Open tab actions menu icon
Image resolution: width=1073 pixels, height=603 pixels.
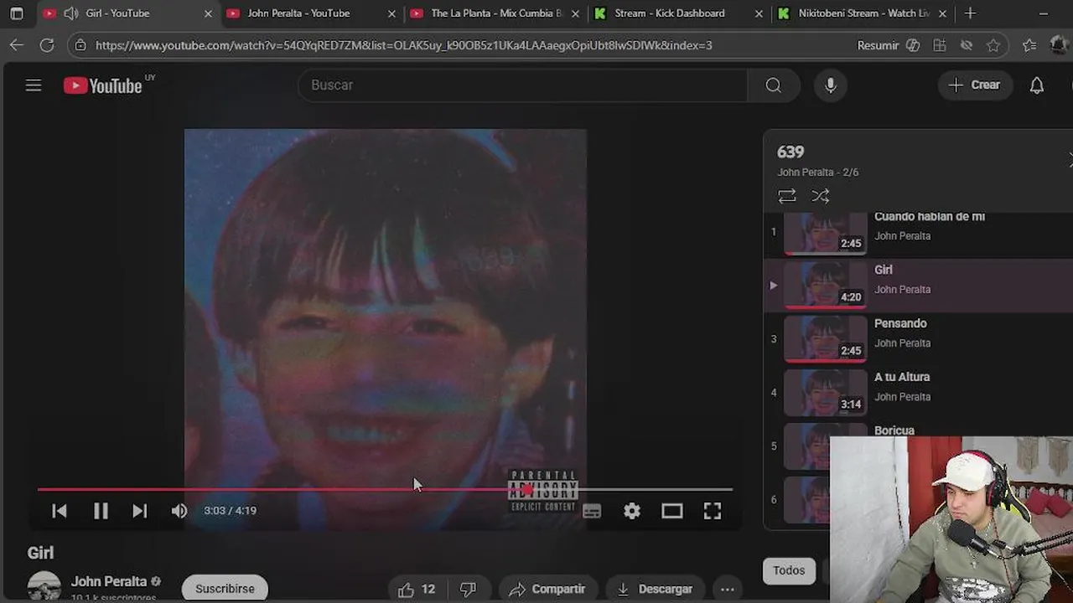pos(17,13)
